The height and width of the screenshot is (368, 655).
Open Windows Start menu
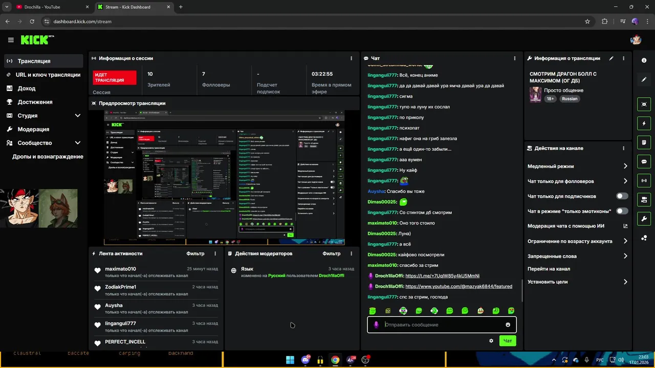tap(290, 360)
